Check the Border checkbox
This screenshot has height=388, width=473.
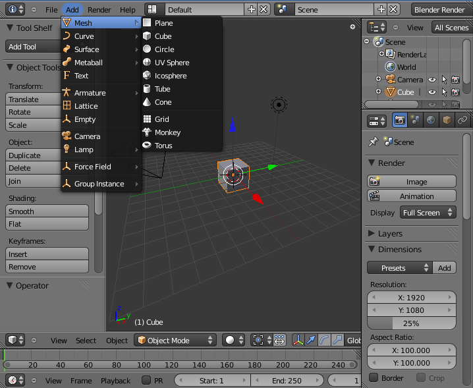[x=374, y=377]
